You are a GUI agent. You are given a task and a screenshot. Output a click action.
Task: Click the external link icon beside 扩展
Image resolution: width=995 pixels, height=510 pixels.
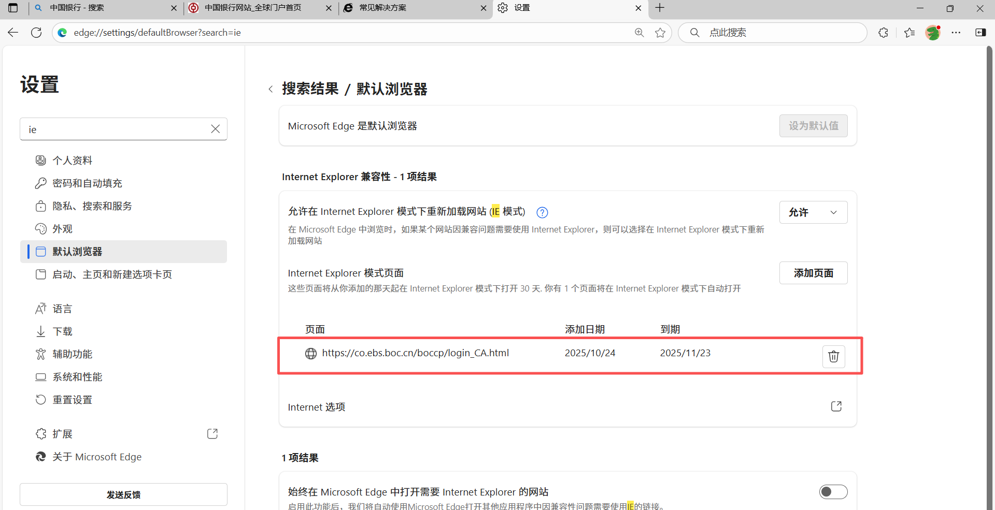[212, 434]
